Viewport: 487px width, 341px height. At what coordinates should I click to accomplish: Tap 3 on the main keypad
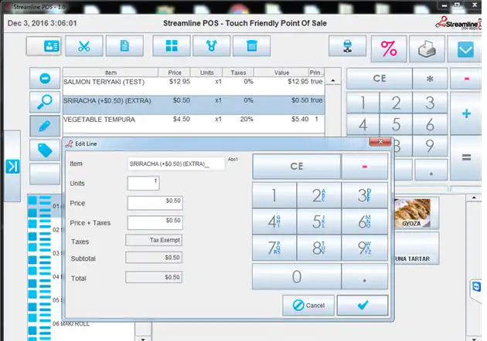[430, 103]
